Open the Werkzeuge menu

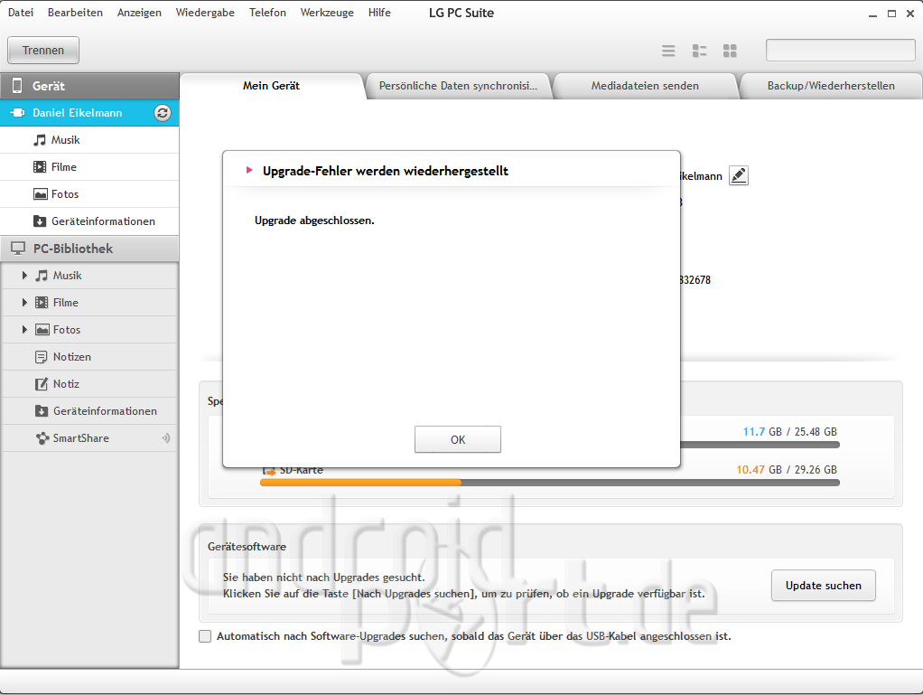pyautogui.click(x=327, y=13)
